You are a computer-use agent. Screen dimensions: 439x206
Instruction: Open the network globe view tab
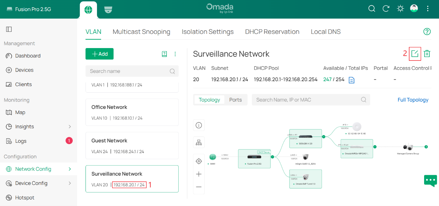coord(88,10)
